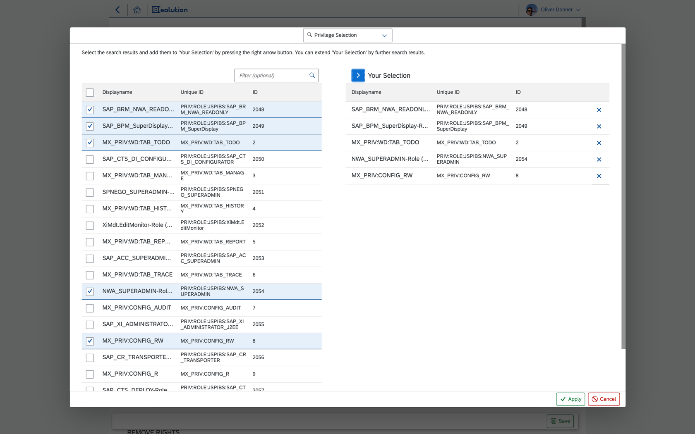This screenshot has height=434, width=695.
Task: Click ID column header in left table
Action: pos(255,92)
